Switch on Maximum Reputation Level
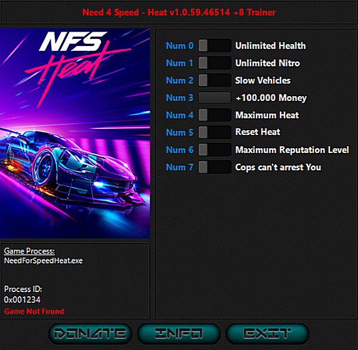 [x=214, y=149]
